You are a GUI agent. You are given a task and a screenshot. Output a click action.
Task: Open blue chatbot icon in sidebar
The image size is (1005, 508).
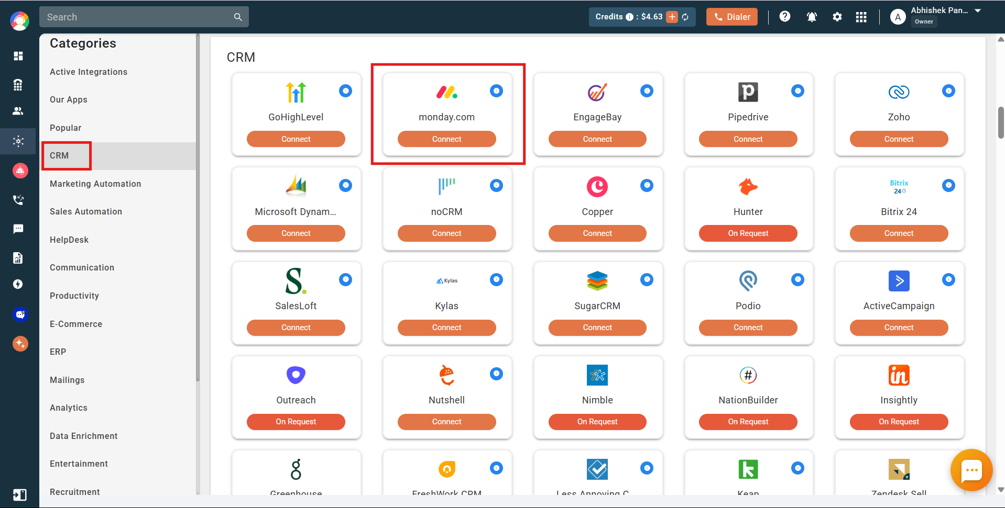coord(20,314)
